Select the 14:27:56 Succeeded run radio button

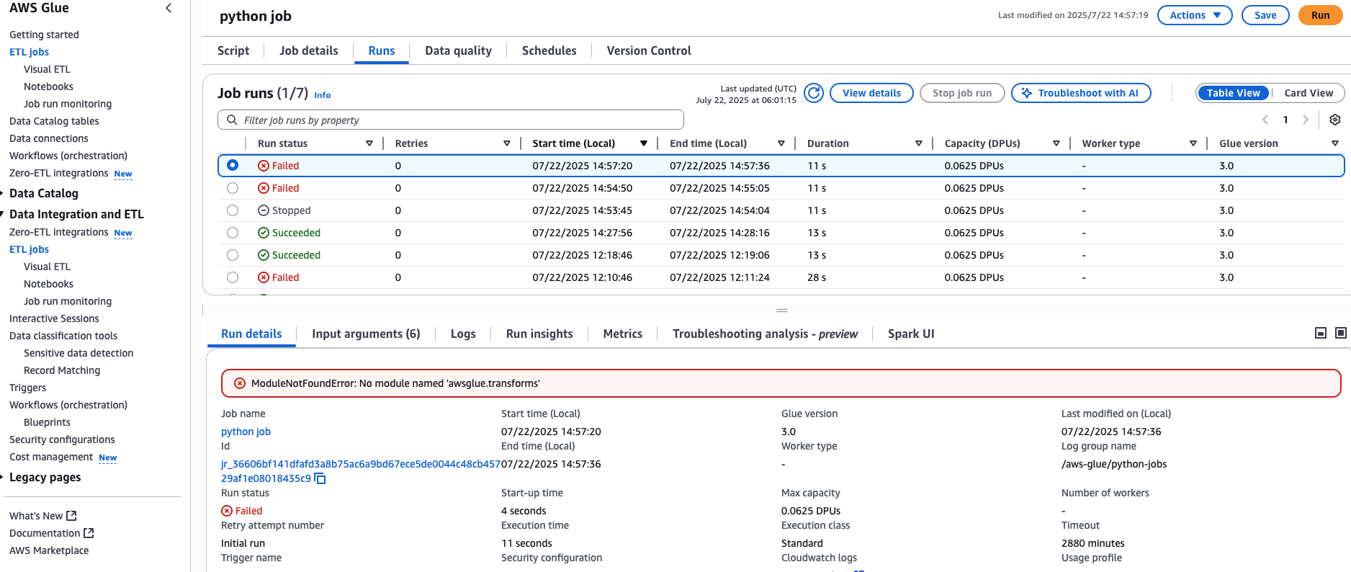[x=232, y=233]
